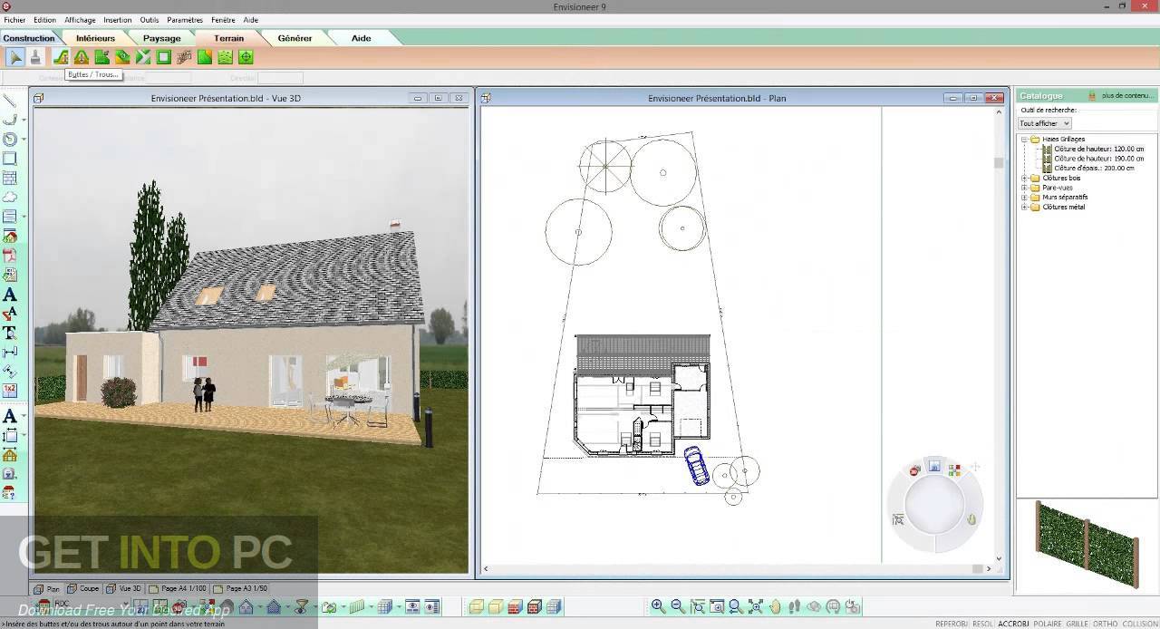Open the Plan view tab at bottom
The height and width of the screenshot is (629, 1160).
tap(47, 589)
